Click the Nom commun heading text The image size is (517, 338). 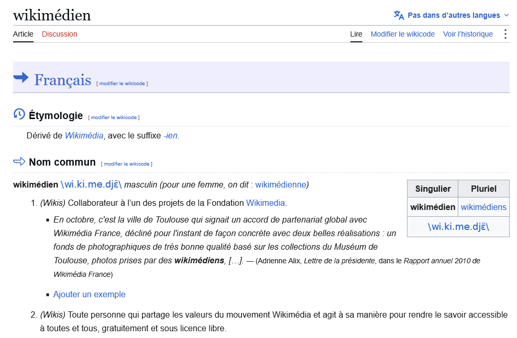point(62,162)
